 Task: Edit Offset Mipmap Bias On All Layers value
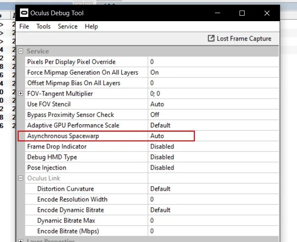point(213,83)
